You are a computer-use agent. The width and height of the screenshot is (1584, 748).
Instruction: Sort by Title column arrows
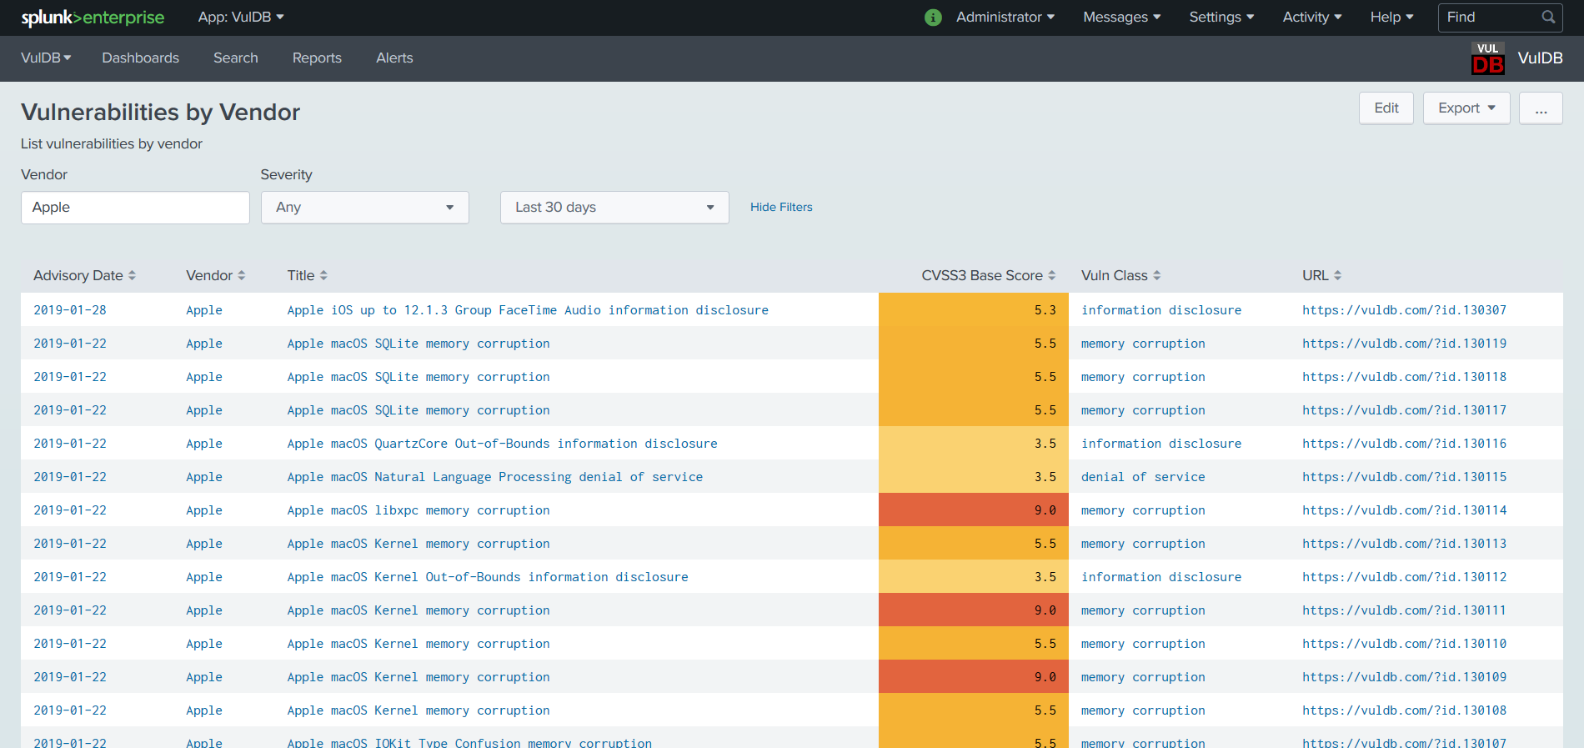[x=323, y=275]
